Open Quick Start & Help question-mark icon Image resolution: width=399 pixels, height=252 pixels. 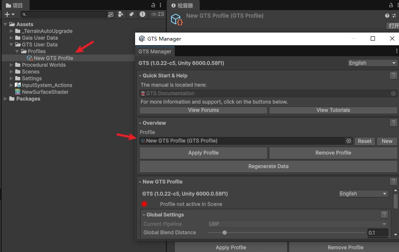(393, 75)
